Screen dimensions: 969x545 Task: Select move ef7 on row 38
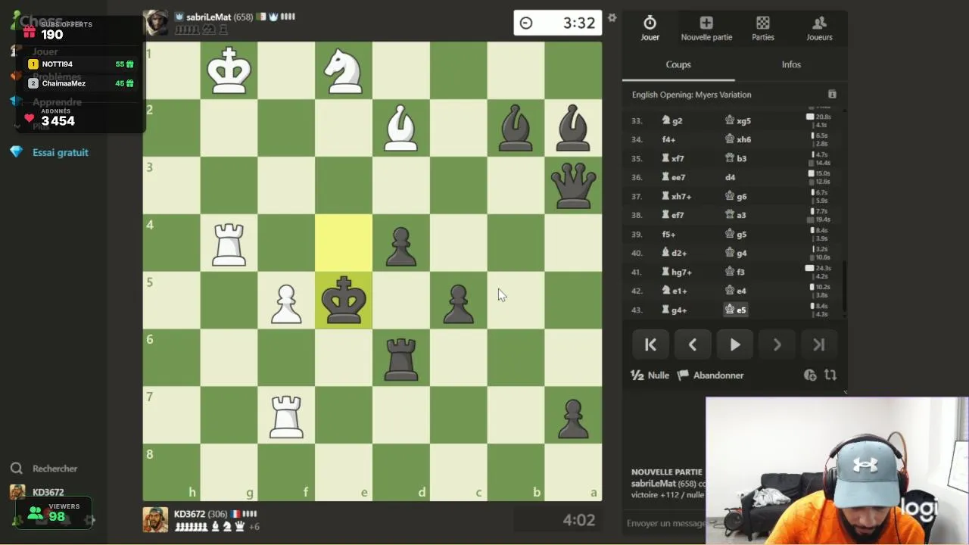[x=673, y=215]
